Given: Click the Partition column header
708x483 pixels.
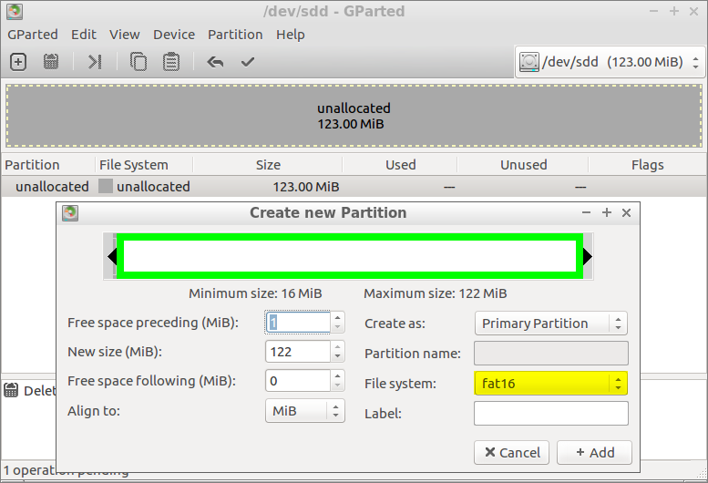Looking at the screenshot, I should point(48,165).
